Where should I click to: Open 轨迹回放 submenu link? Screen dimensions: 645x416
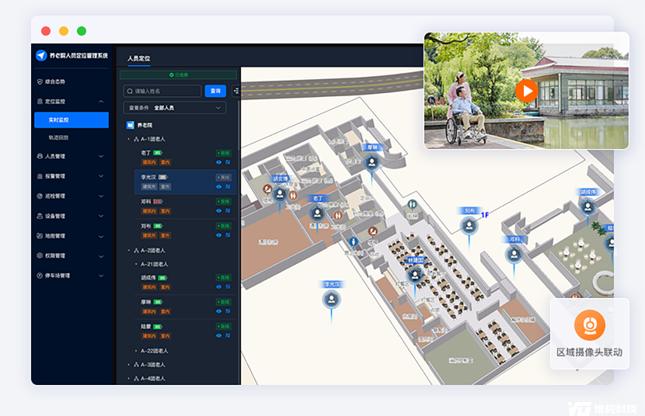[x=59, y=137]
